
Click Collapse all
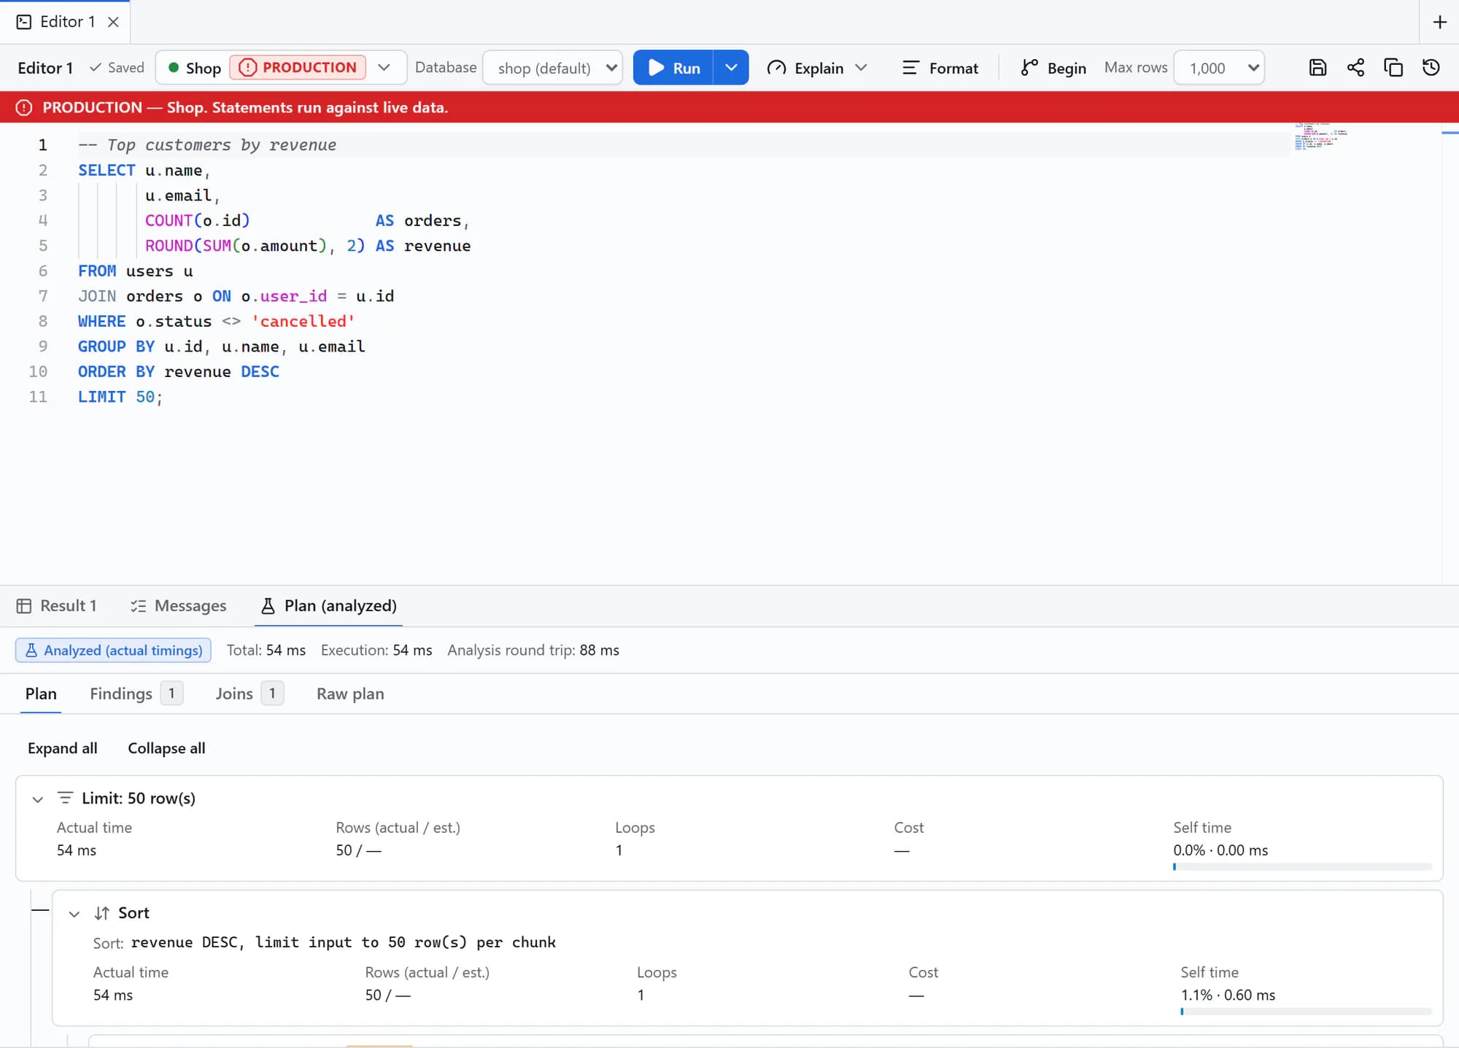click(166, 748)
